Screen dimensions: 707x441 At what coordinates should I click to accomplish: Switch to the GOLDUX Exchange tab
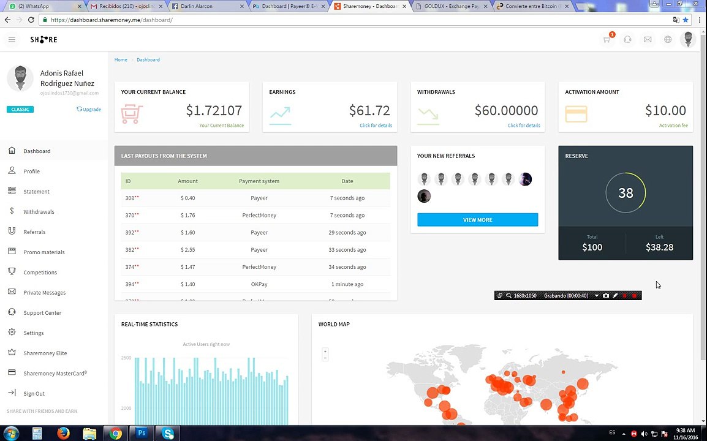click(452, 6)
